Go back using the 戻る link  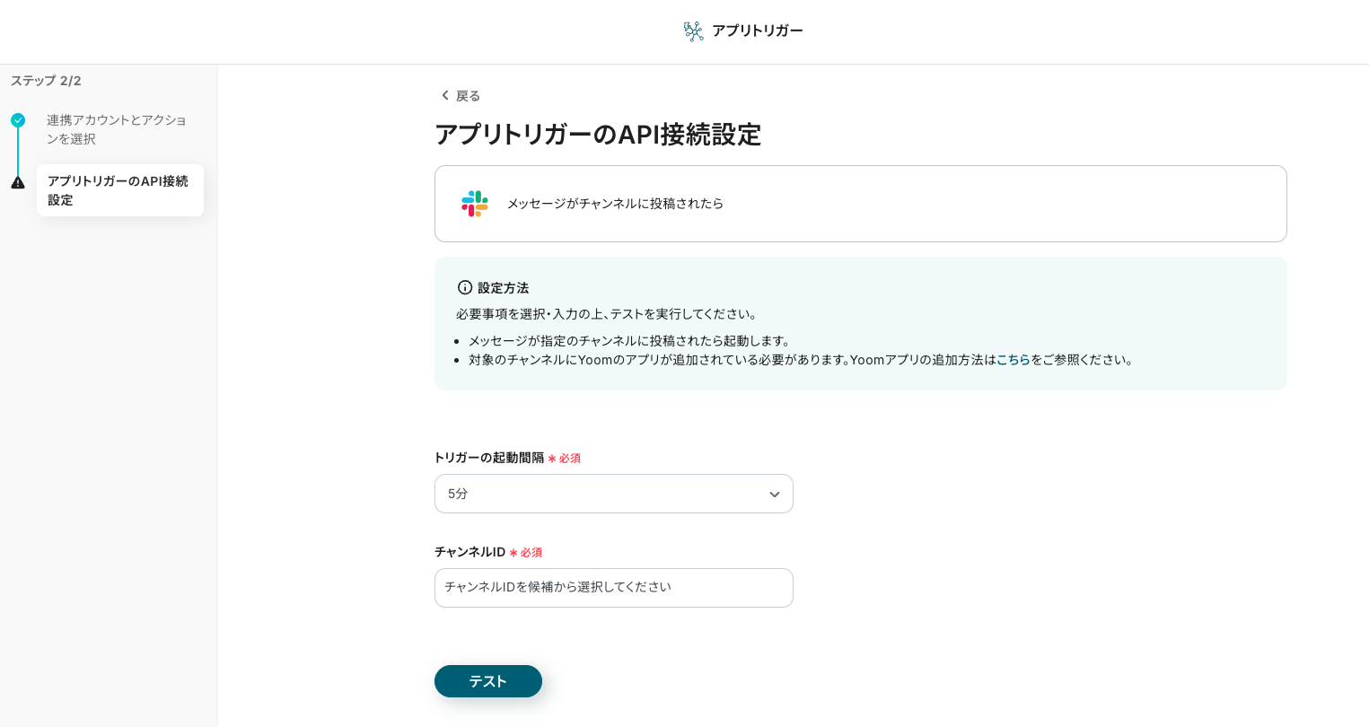[468, 96]
